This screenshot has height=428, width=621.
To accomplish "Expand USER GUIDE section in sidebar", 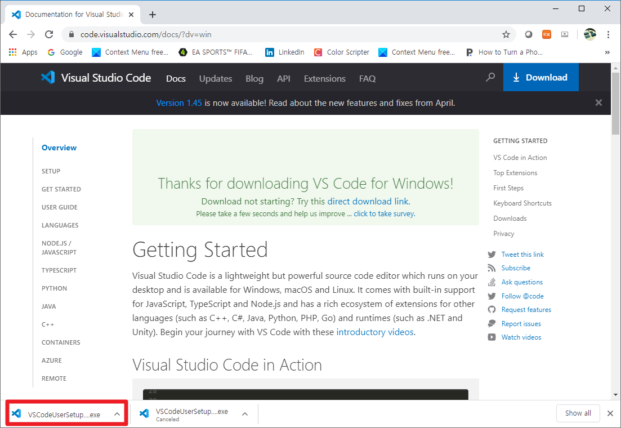I will 60,207.
